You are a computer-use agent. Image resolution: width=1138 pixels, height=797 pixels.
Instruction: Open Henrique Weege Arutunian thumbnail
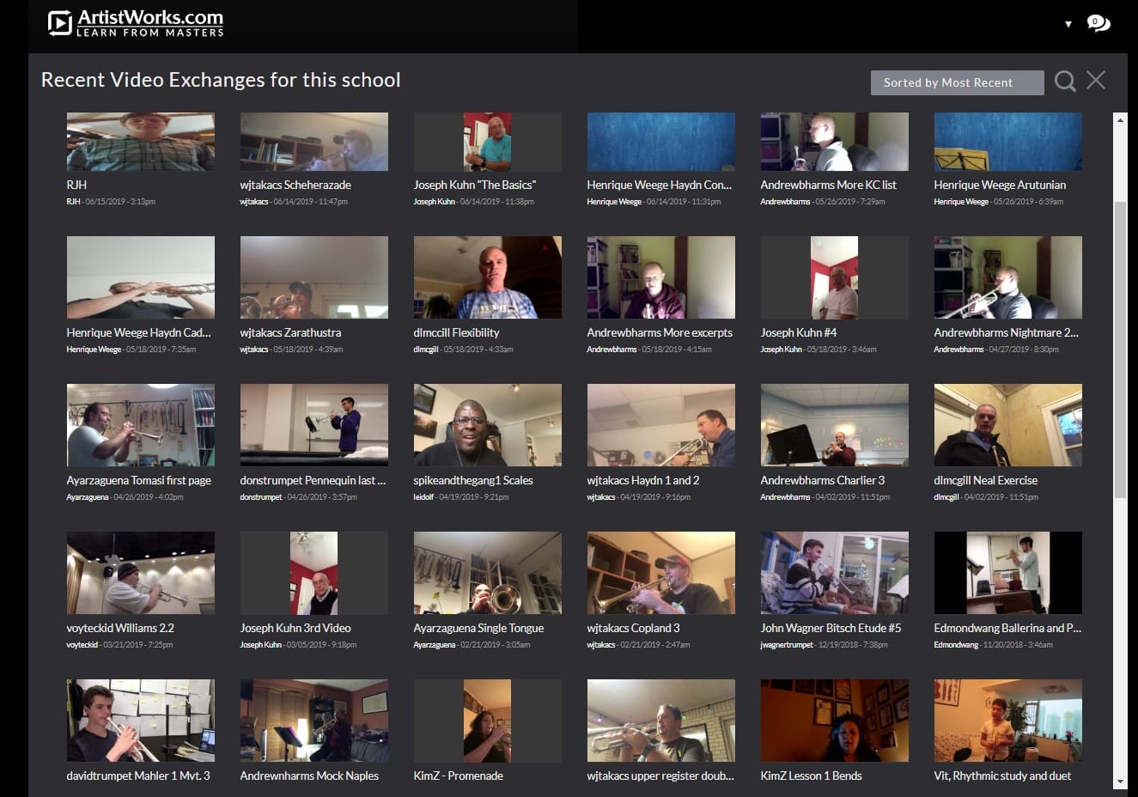tap(1008, 142)
